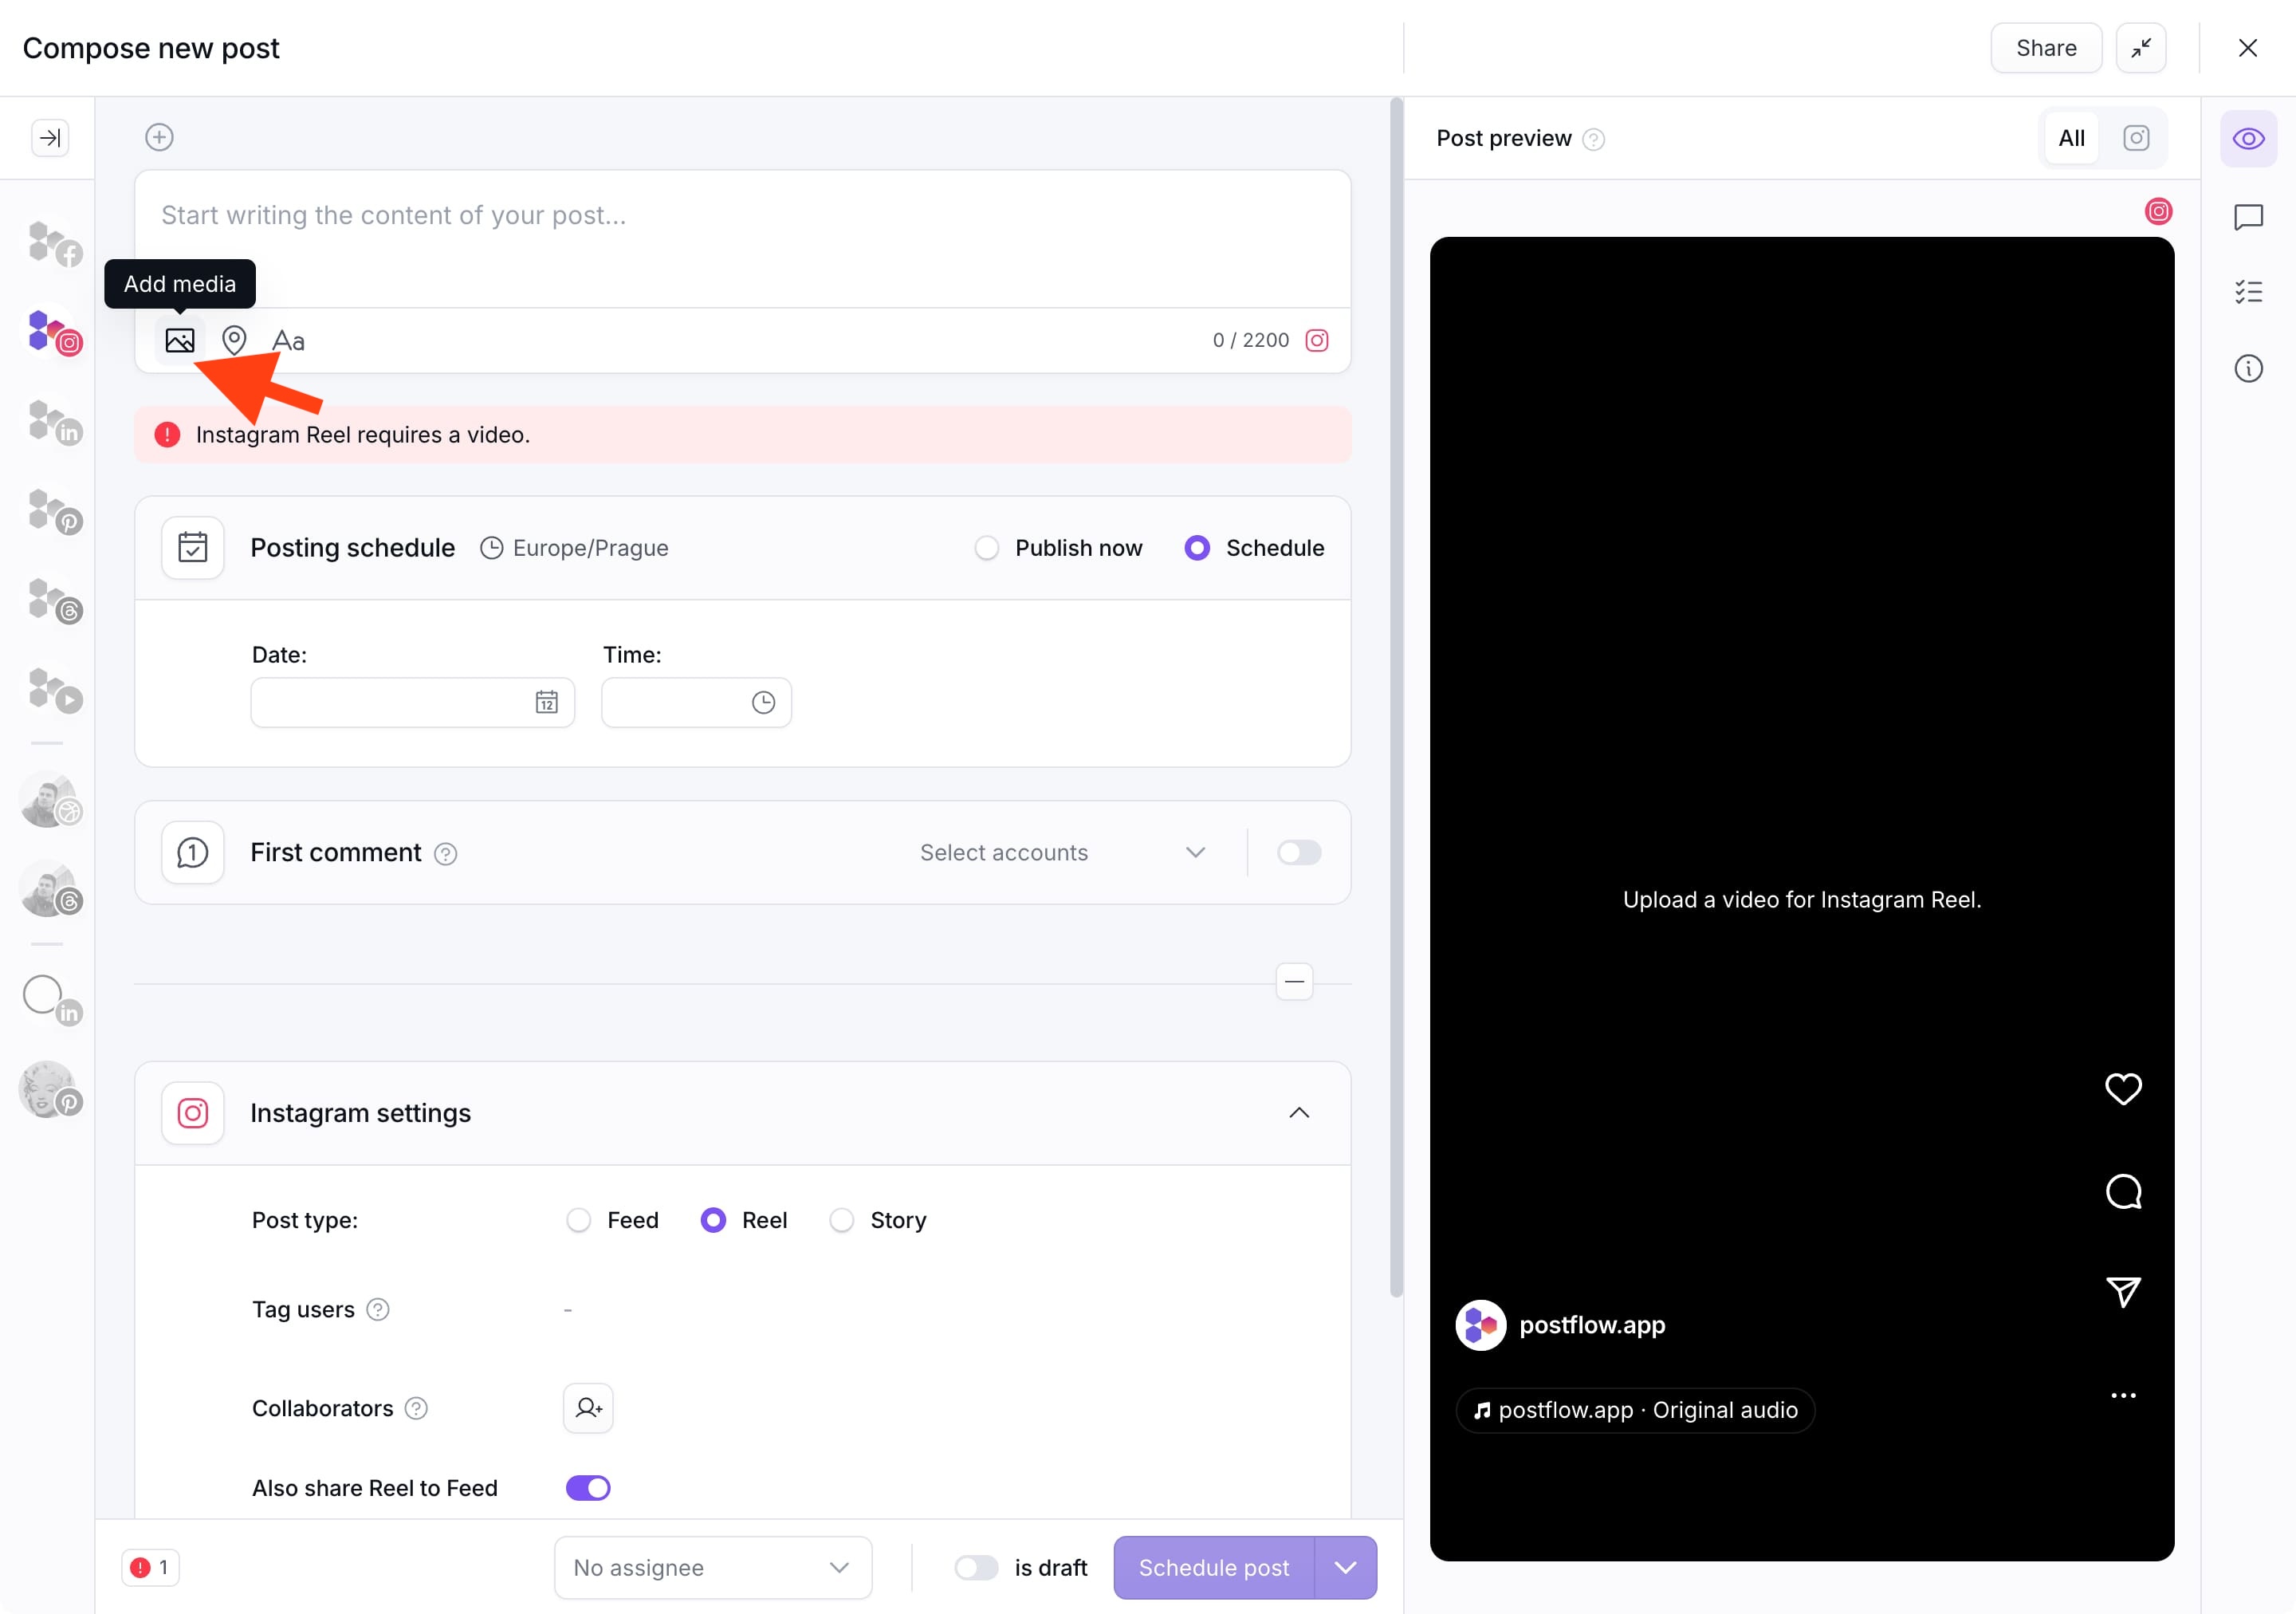
Task: Toggle the is draft switch
Action: pyautogui.click(x=976, y=1567)
